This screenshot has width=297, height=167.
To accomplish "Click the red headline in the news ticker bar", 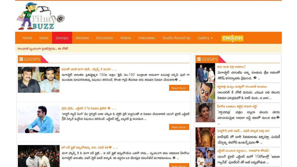I will (x=43, y=48).
